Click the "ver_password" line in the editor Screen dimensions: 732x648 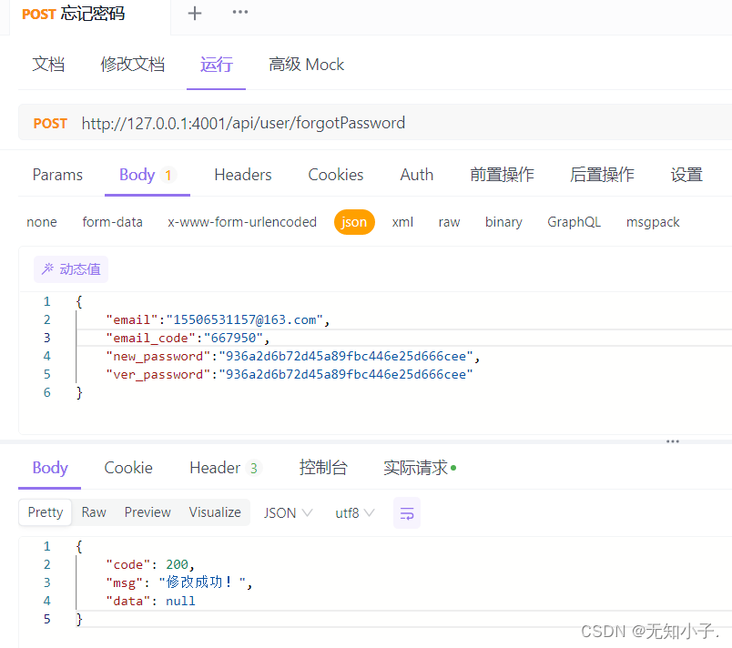click(289, 374)
